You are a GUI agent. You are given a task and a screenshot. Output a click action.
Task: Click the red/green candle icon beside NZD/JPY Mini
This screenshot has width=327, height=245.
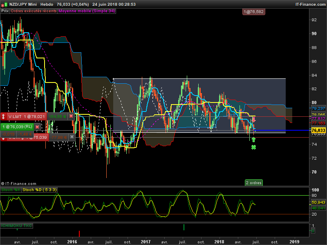tap(4, 4)
